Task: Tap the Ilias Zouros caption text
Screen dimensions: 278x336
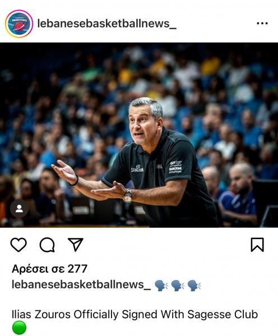Action: click(x=135, y=314)
